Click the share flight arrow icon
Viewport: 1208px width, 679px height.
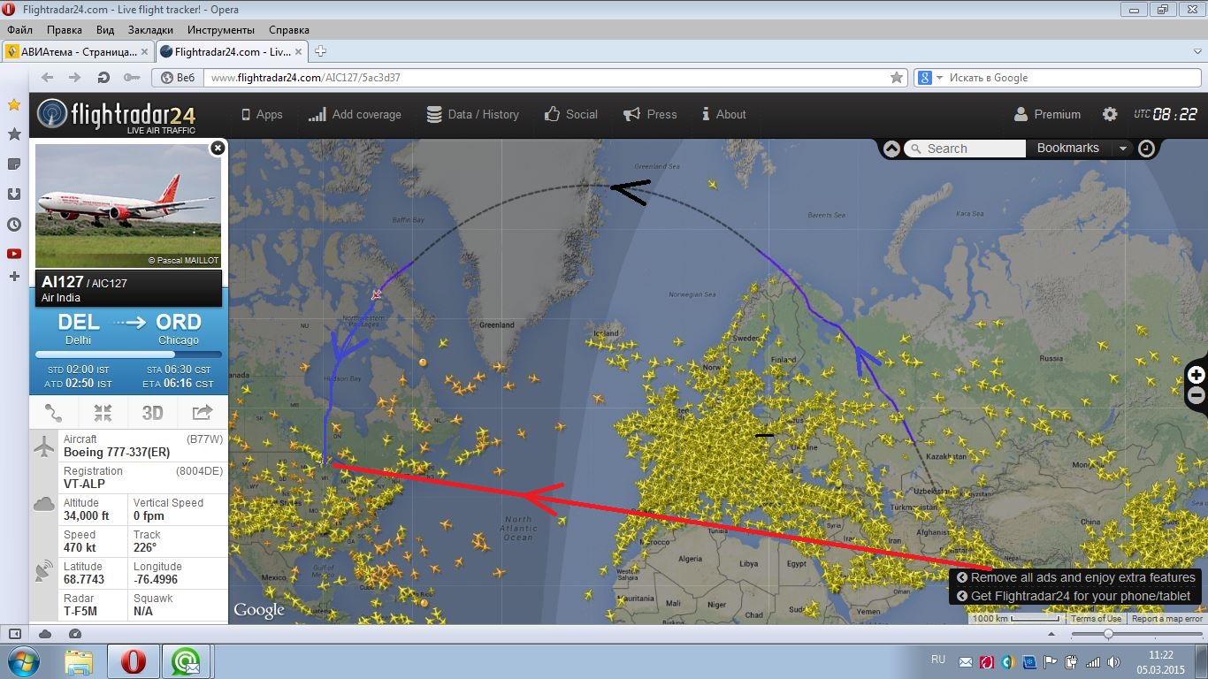[x=202, y=413]
